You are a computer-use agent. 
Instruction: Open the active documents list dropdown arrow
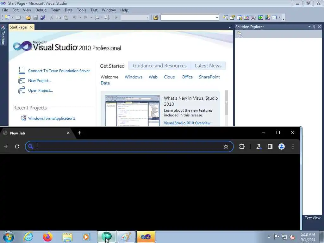click(x=229, y=27)
